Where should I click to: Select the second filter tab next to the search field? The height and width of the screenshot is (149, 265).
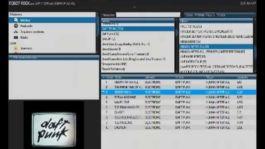(x=200, y=15)
